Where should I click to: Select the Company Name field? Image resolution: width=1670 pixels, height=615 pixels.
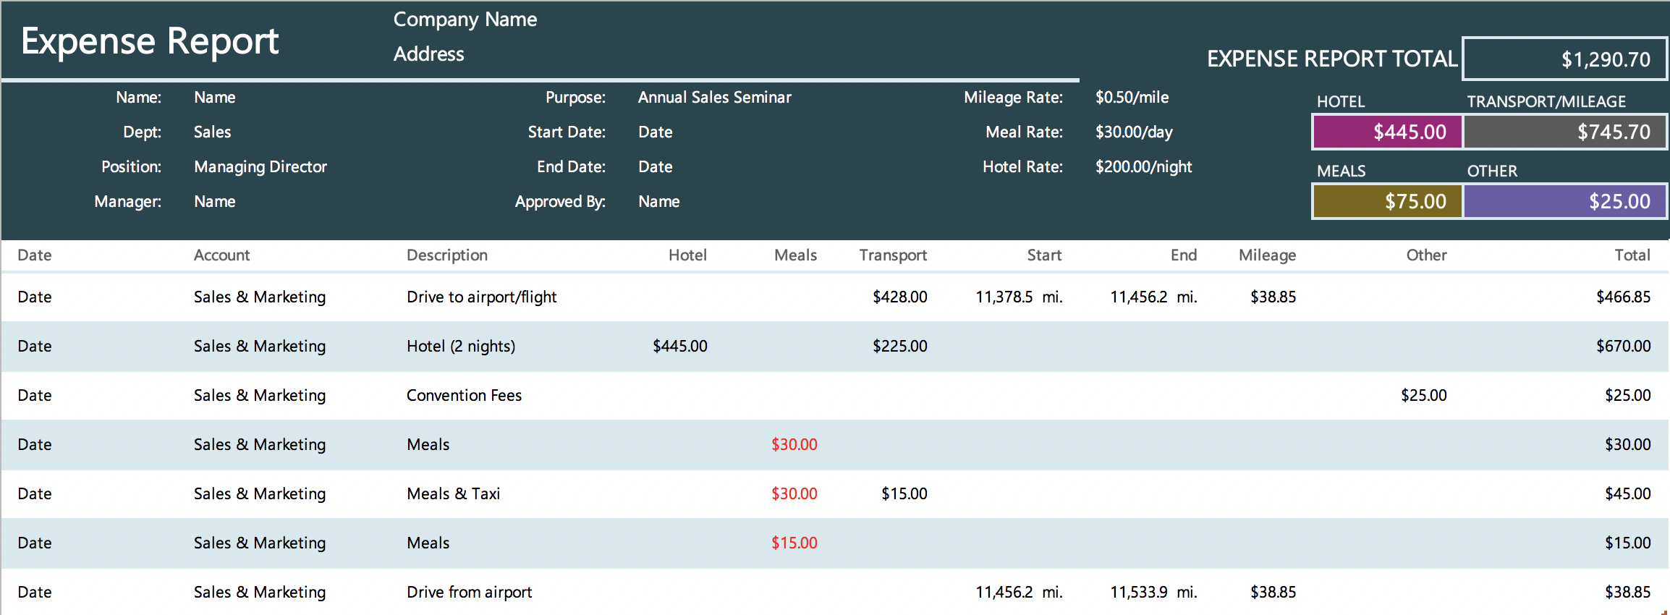point(465,20)
